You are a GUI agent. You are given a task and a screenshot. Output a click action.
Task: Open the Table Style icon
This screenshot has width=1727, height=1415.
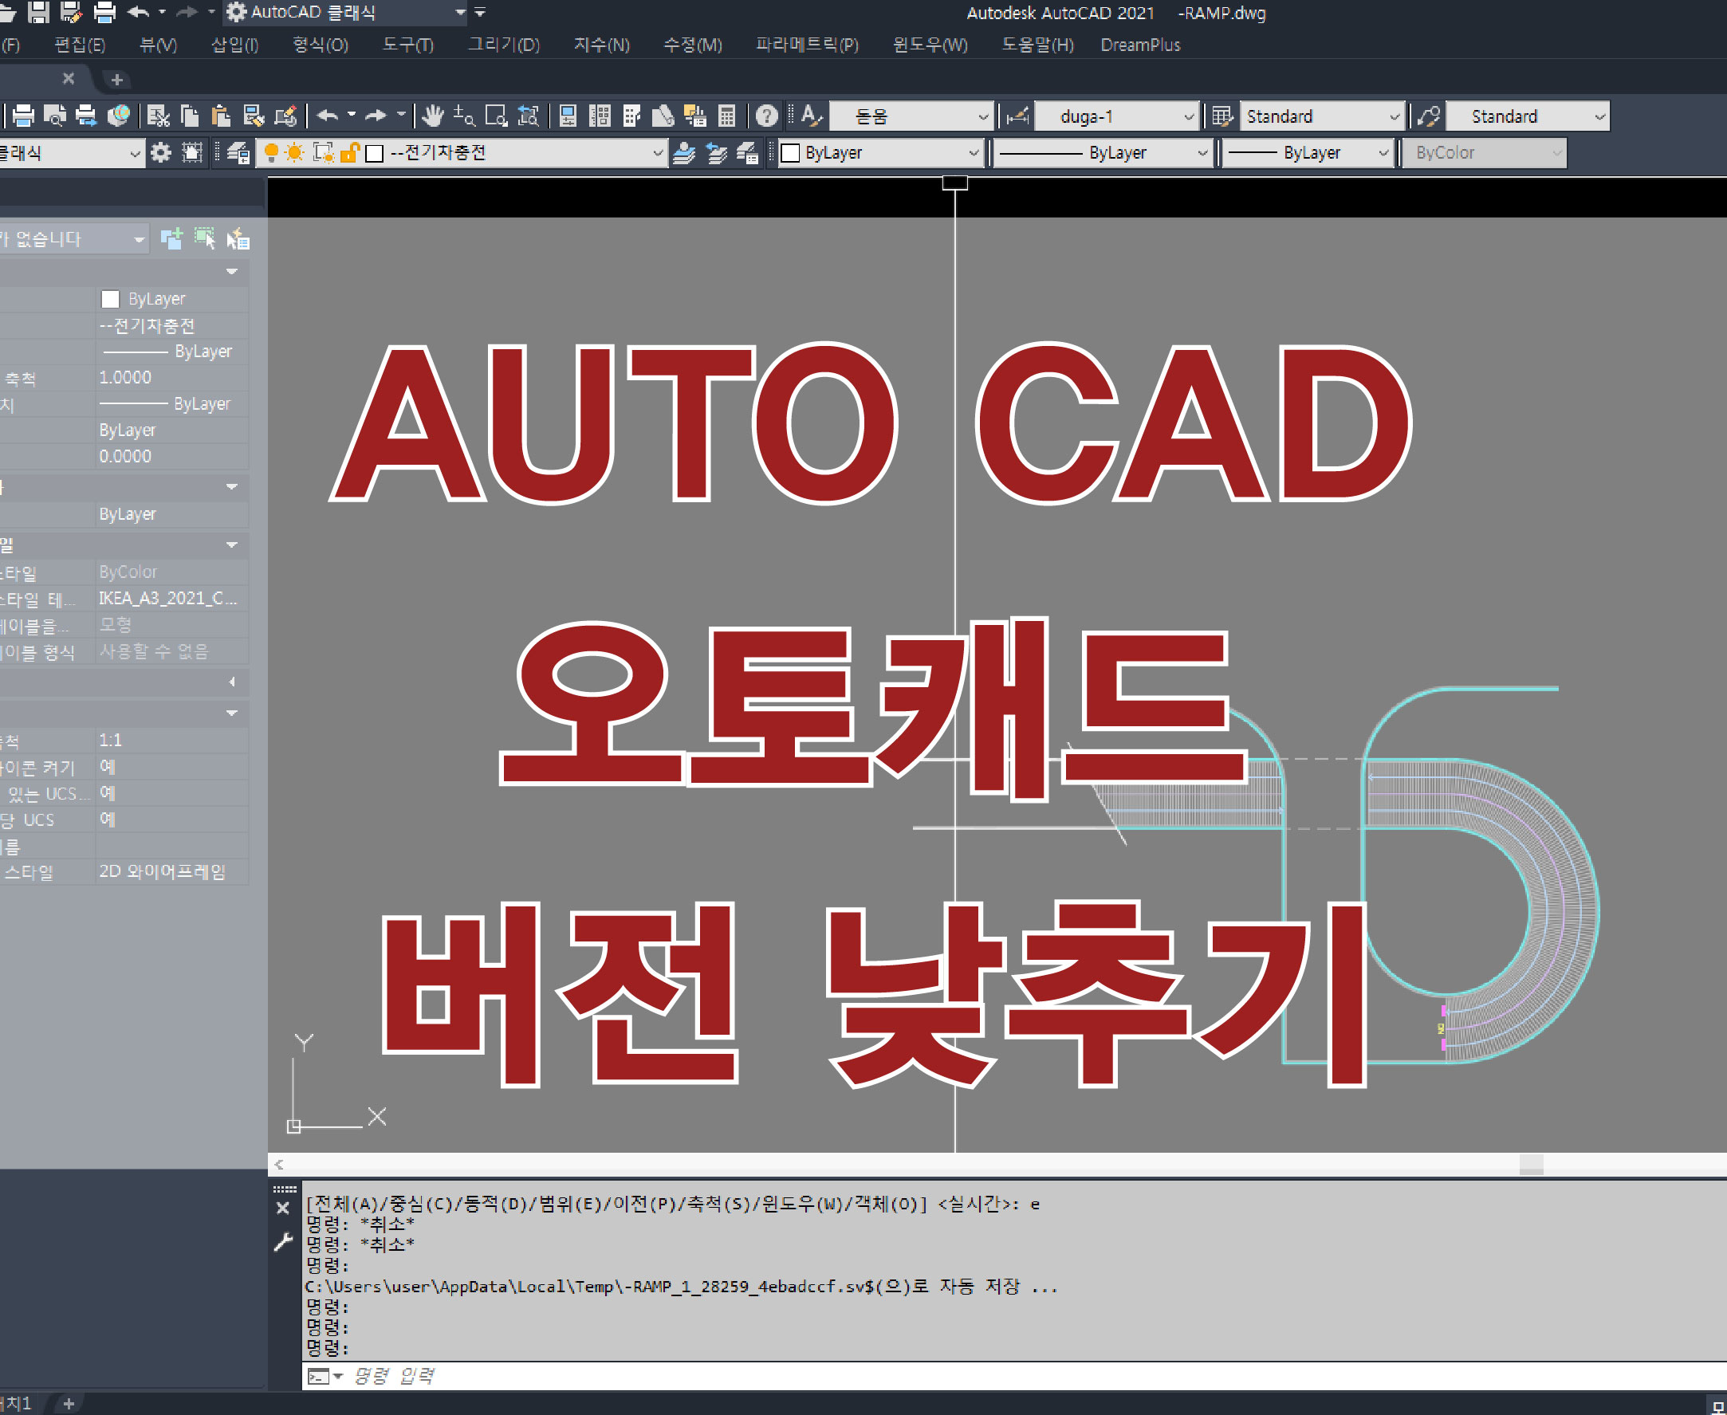tap(1221, 116)
